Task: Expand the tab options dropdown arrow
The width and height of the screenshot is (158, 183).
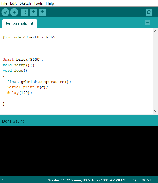Action: [147, 23]
